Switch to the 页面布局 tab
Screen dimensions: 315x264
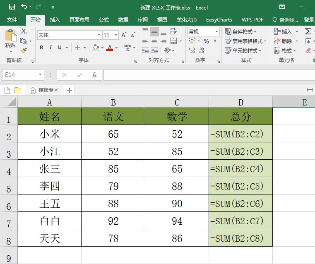(x=79, y=20)
